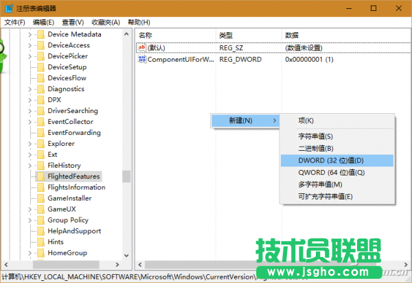Choose 多字符串值(M) in the submenu

337,184
